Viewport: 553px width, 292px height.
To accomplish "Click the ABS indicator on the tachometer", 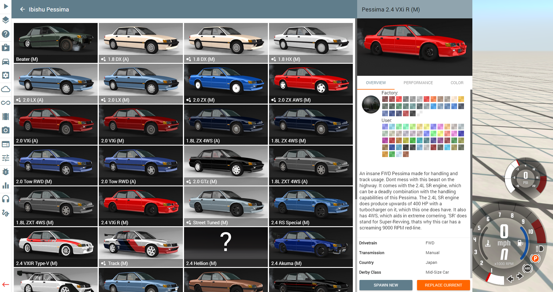I will click(527, 268).
